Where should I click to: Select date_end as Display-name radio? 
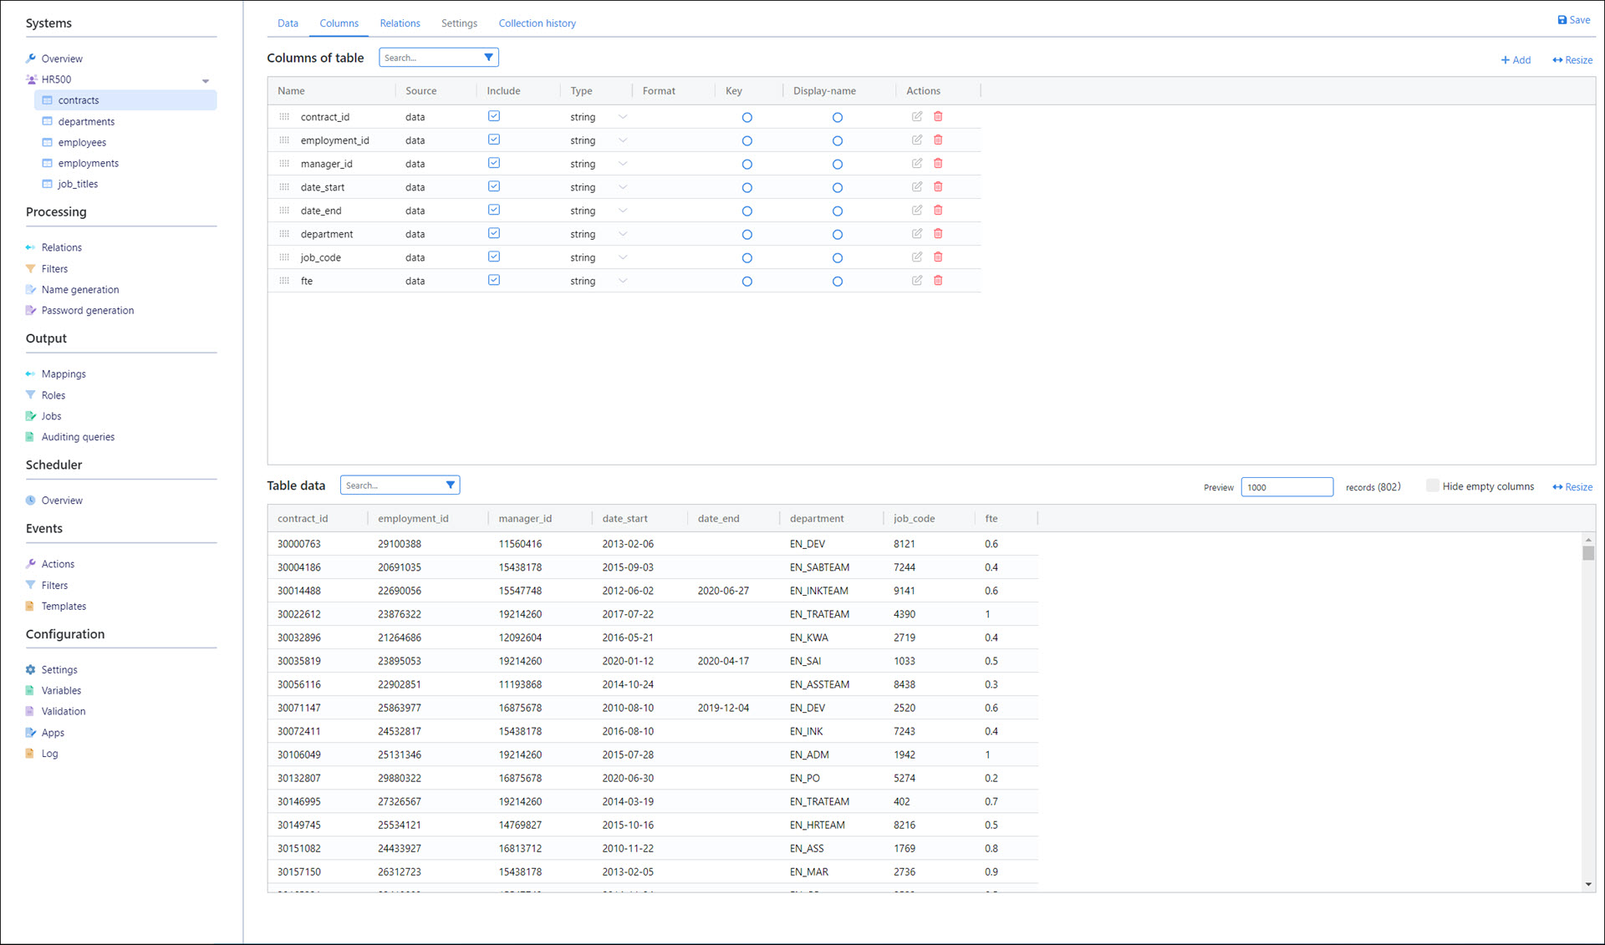tap(837, 211)
